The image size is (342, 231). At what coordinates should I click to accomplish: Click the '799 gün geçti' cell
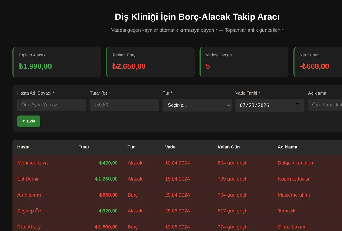click(232, 179)
